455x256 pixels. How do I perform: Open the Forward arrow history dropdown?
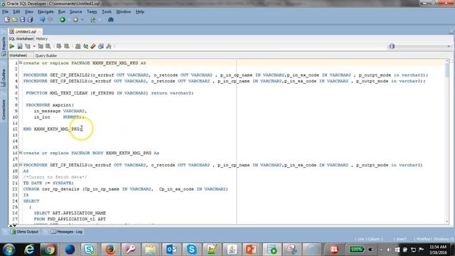(x=82, y=20)
